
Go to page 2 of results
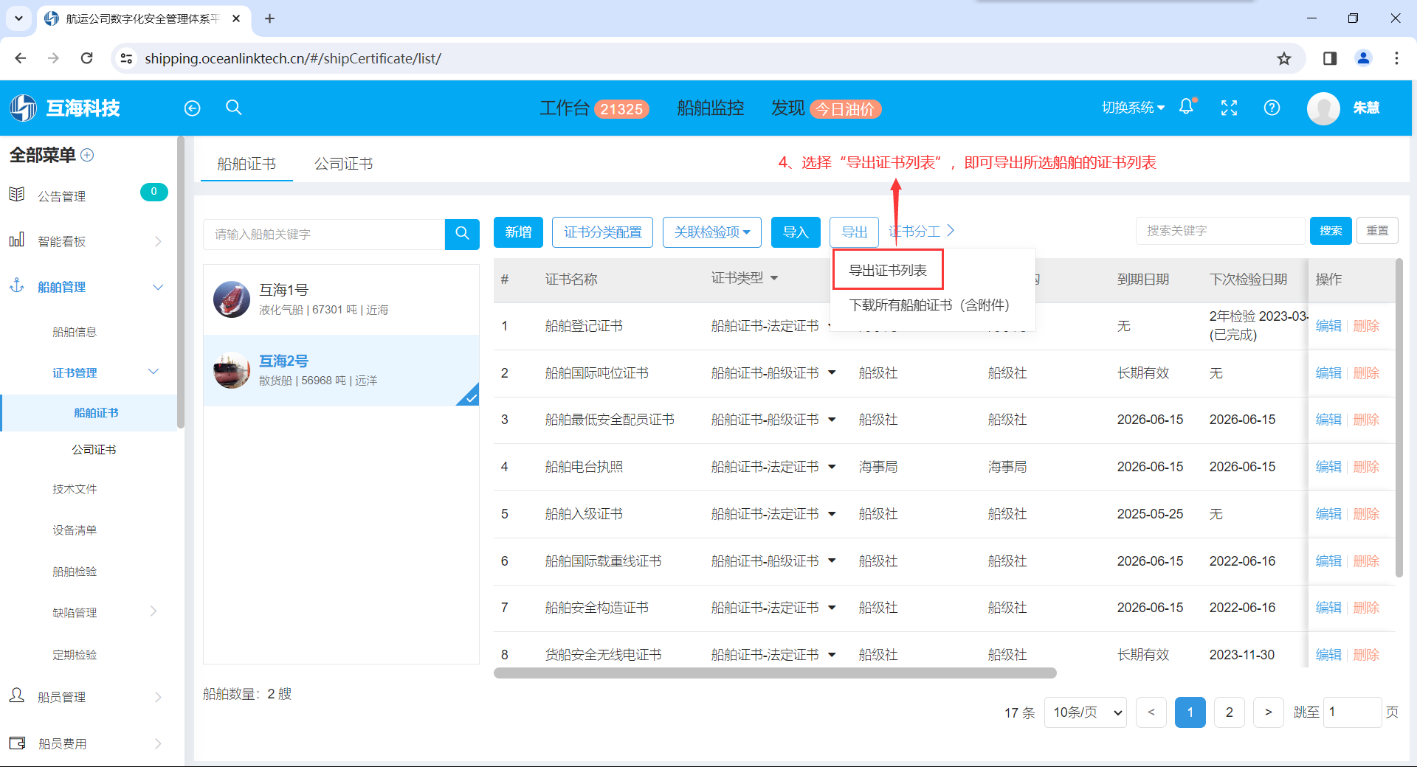pos(1229,712)
